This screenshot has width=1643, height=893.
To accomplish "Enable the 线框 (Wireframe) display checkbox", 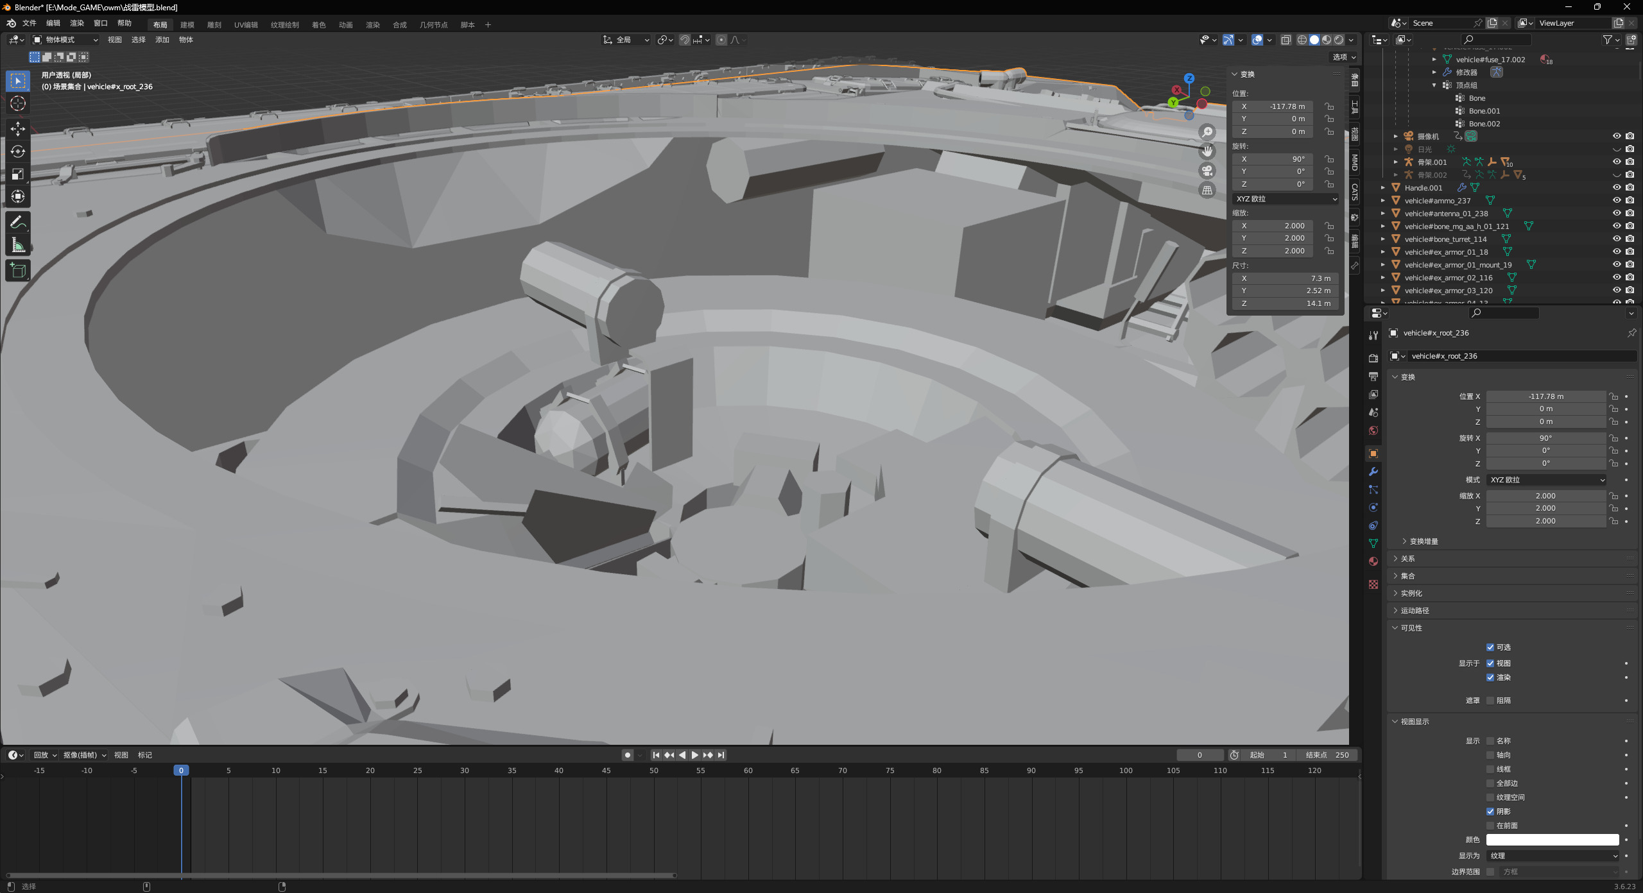I will click(1490, 769).
